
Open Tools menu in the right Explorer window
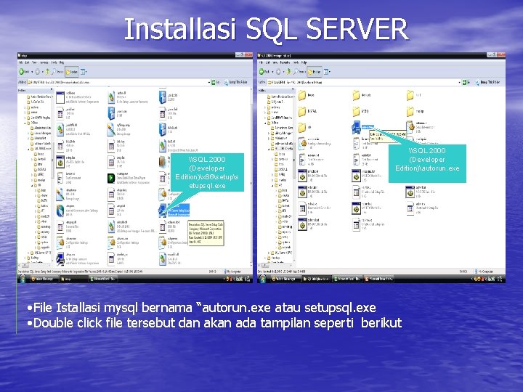point(296,62)
